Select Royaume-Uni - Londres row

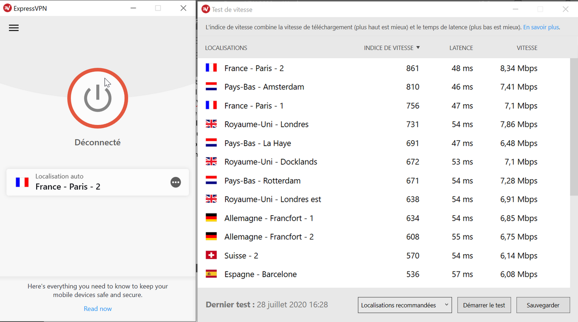pos(384,124)
